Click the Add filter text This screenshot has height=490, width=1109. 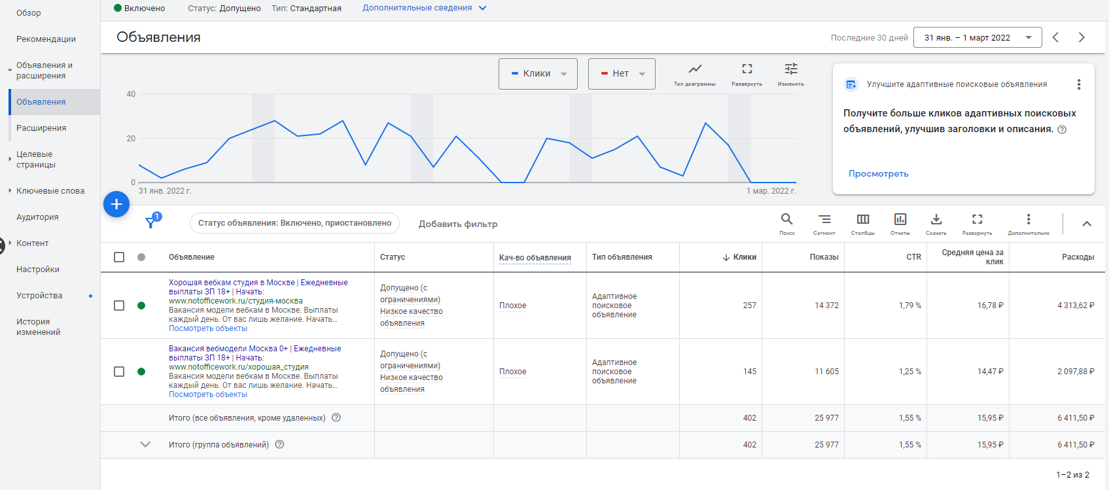click(x=458, y=224)
